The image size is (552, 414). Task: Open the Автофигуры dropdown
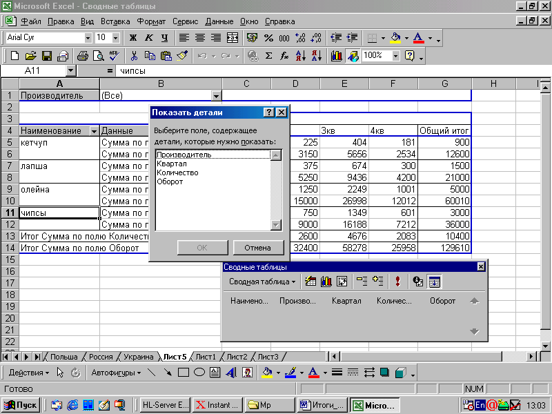pyautogui.click(x=116, y=373)
